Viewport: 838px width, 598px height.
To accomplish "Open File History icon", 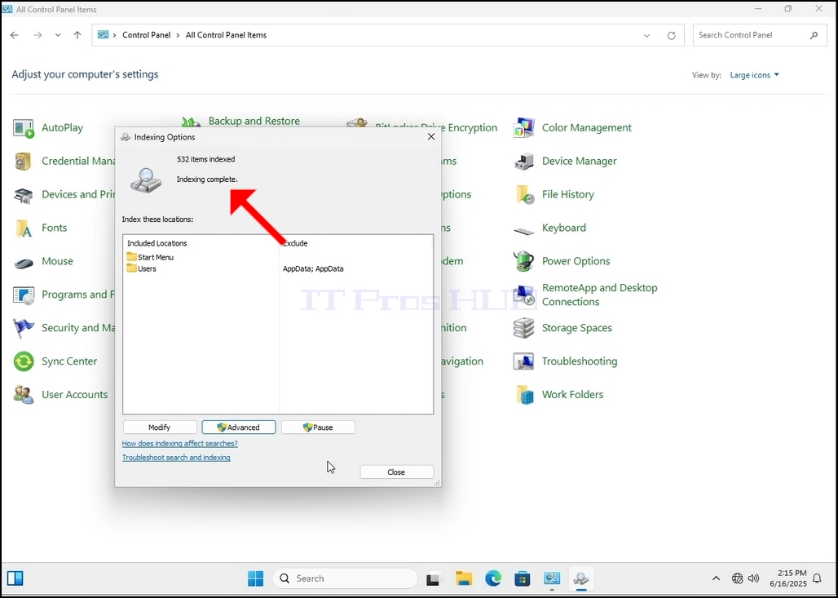I will [x=523, y=195].
